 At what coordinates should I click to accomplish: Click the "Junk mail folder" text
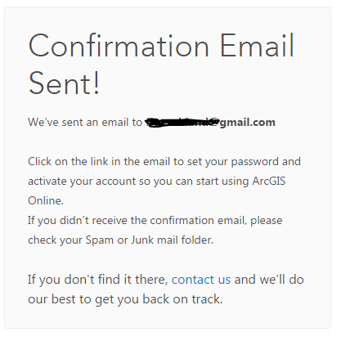tap(173, 240)
